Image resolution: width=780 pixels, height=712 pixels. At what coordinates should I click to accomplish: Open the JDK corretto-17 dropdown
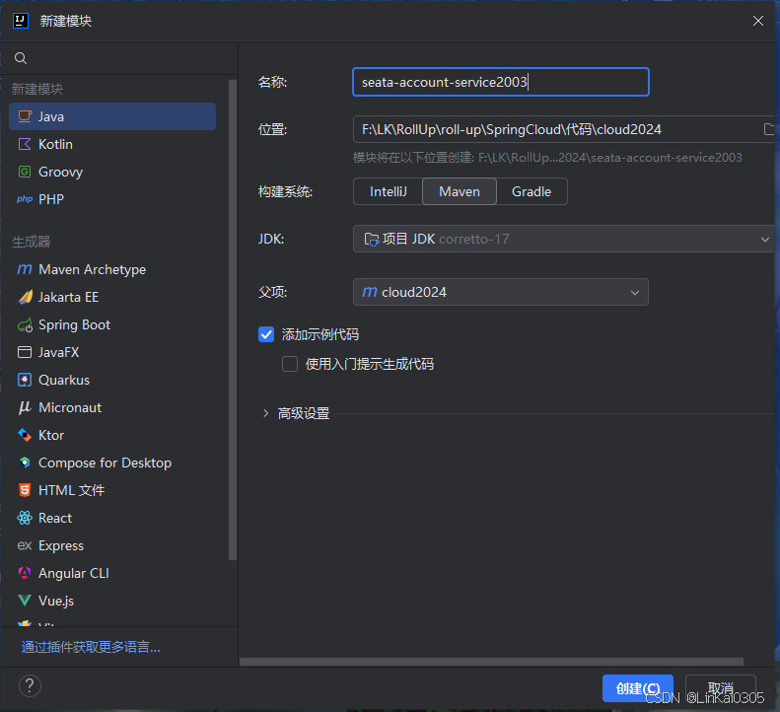click(565, 239)
